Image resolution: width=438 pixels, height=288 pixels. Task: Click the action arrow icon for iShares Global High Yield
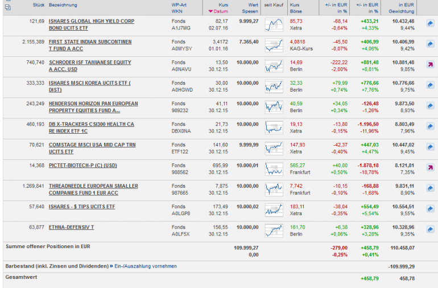pos(430,23)
